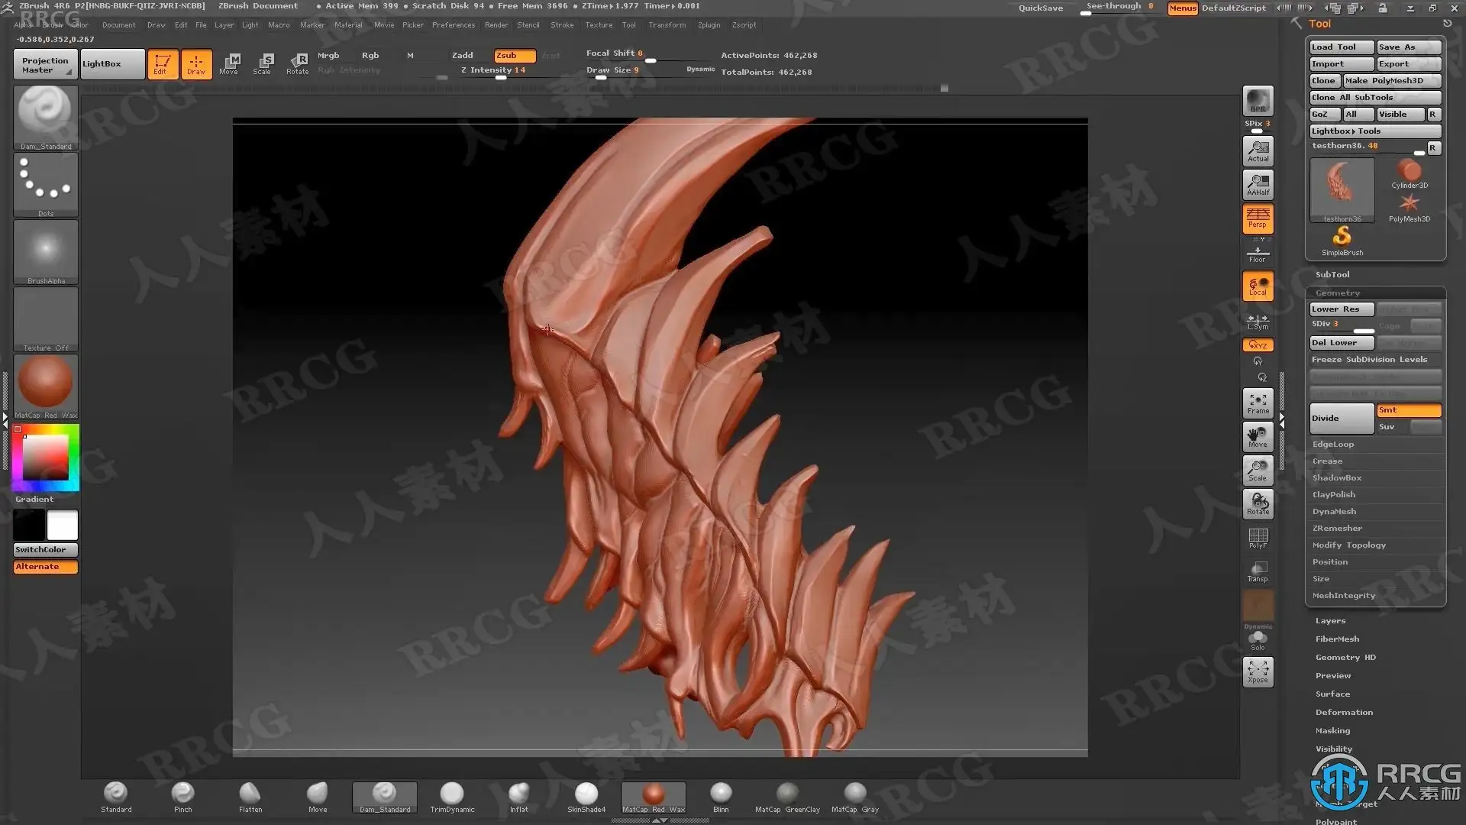Viewport: 1466px width, 825px height.
Task: Click the Make PolyMesh3D button
Action: (x=1391, y=80)
